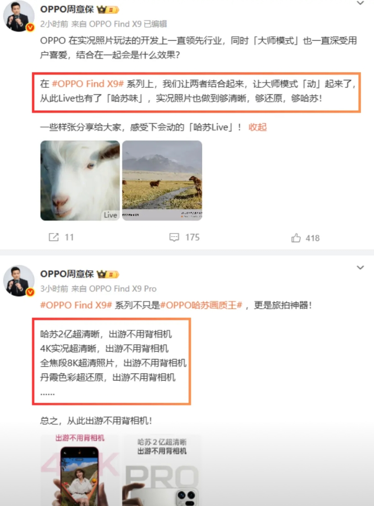This screenshot has width=374, height=506.
Task: Open the grassland horses landscape photo
Action: point(162,180)
